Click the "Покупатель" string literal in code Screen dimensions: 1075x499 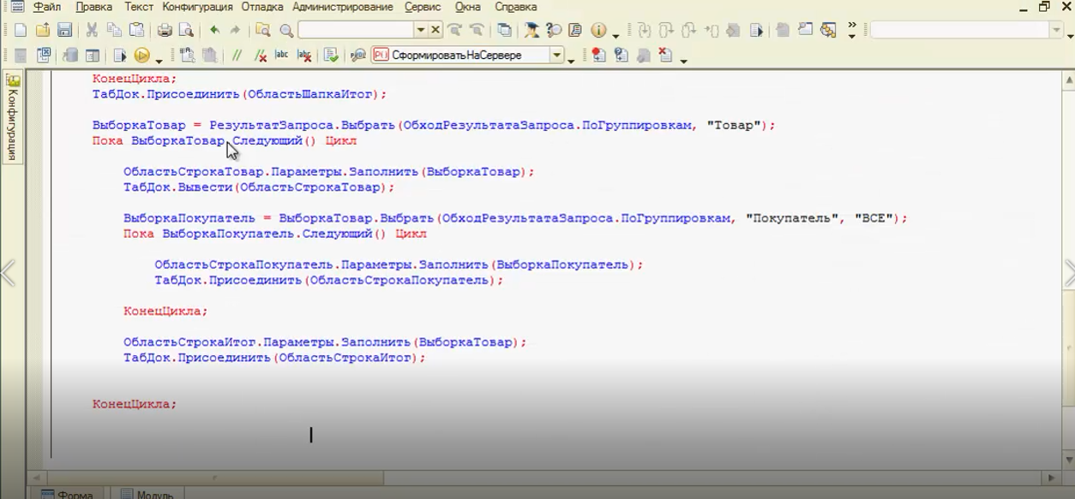coord(793,218)
